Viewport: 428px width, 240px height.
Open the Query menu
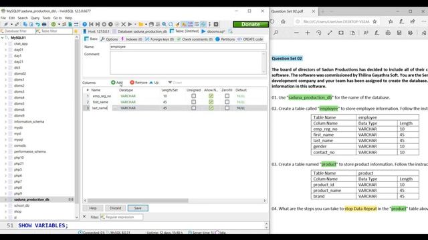[35, 18]
